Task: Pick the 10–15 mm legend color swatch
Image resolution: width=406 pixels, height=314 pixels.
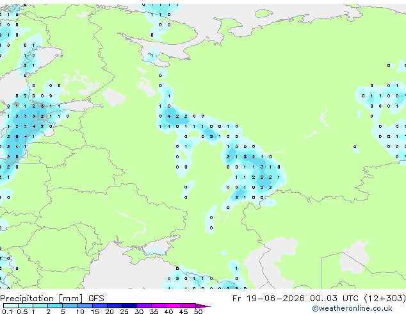Action: (85, 306)
